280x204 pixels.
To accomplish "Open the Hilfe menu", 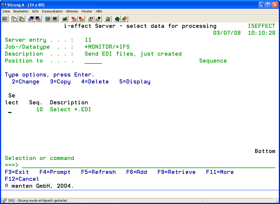I will pyautogui.click(x=99, y=11).
